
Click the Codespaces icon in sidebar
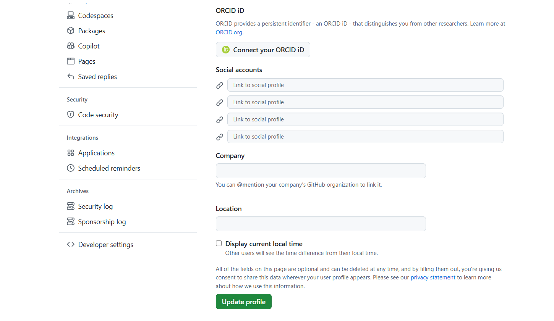(x=71, y=15)
